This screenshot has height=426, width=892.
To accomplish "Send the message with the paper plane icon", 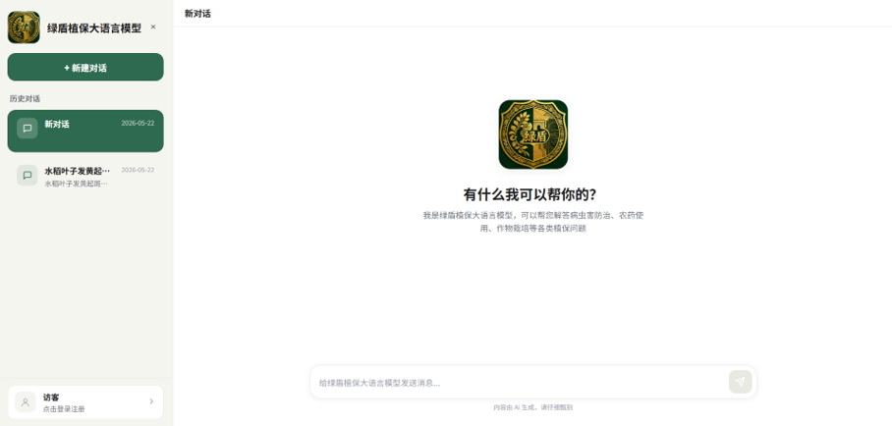I will pos(740,382).
